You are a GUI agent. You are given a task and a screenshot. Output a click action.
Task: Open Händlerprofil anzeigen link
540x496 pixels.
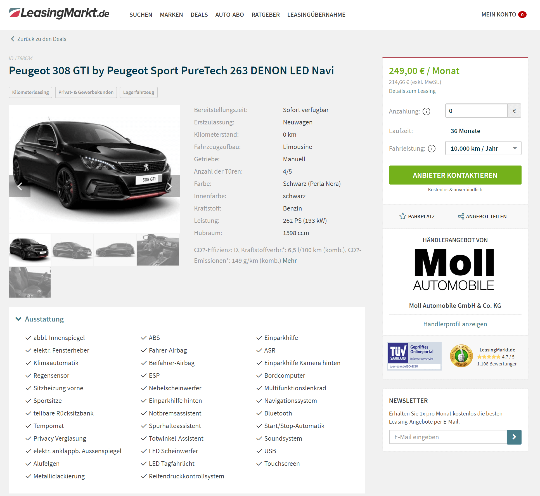click(x=455, y=324)
